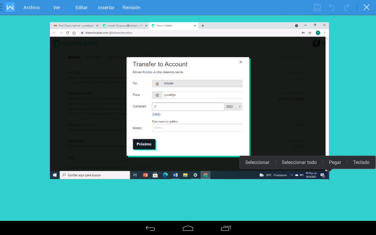This screenshot has width=376, height=235.
Task: Select the Gmail 'Fwd: Claves steemit' browser tab
Action: (x=75, y=26)
